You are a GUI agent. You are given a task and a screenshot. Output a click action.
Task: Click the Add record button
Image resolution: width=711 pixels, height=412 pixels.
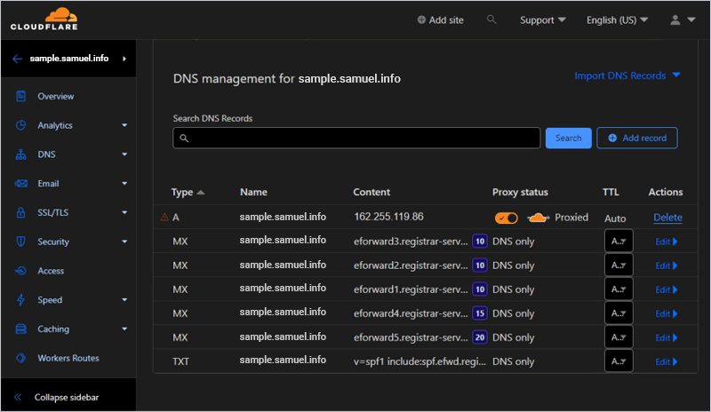pos(637,138)
